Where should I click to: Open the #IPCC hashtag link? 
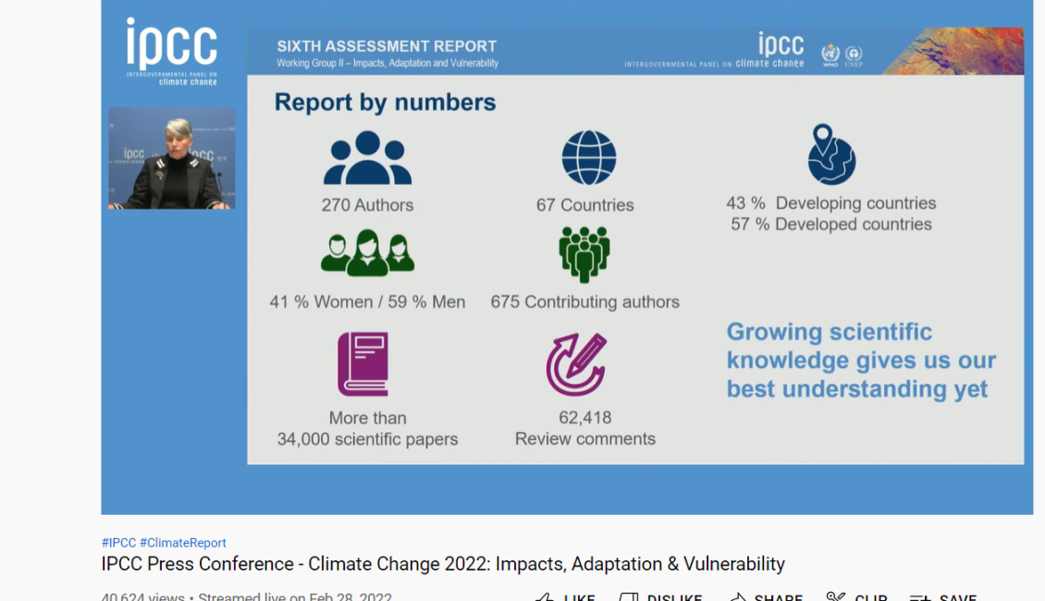[x=118, y=543]
